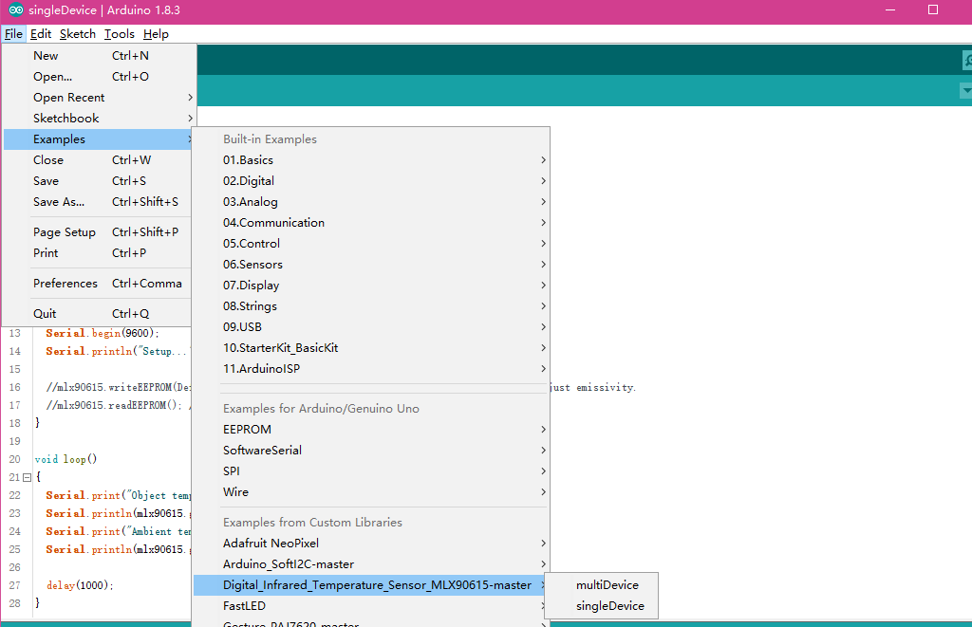Choose New from the File menu
This screenshot has height=627, width=972.
coord(98,56)
